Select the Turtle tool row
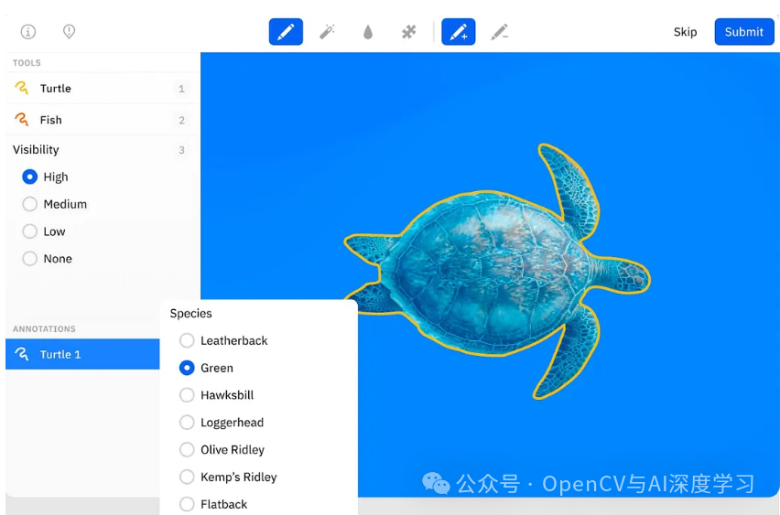Image resolution: width=780 pixels, height=515 pixels. click(102, 88)
